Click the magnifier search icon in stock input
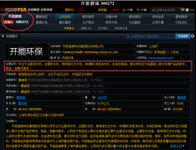This screenshot has width=196, height=150. [183, 10]
